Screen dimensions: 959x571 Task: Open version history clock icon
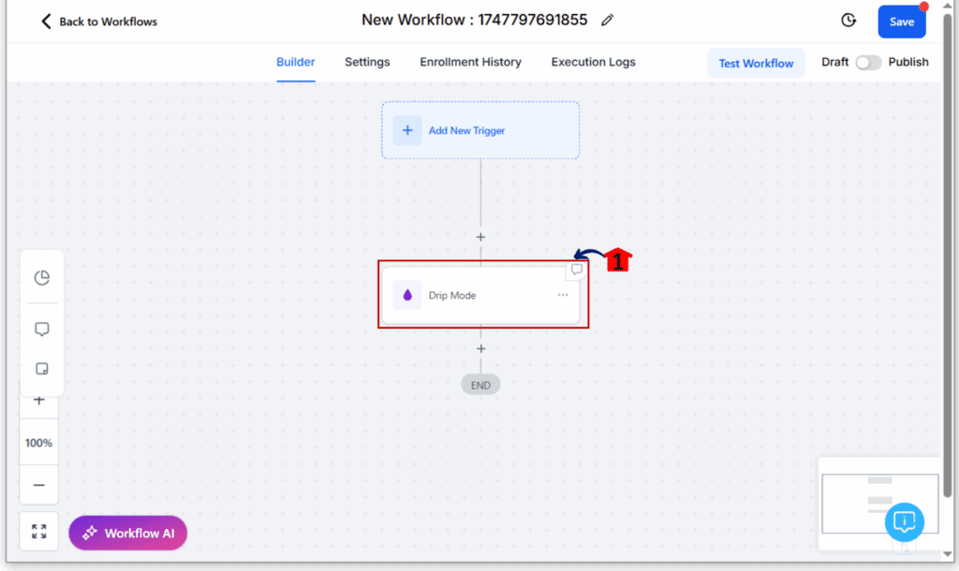848,21
